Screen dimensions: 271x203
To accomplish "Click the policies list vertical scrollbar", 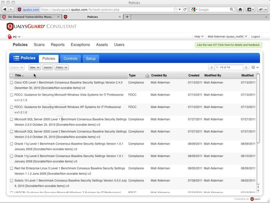I will click(x=258, y=108).
